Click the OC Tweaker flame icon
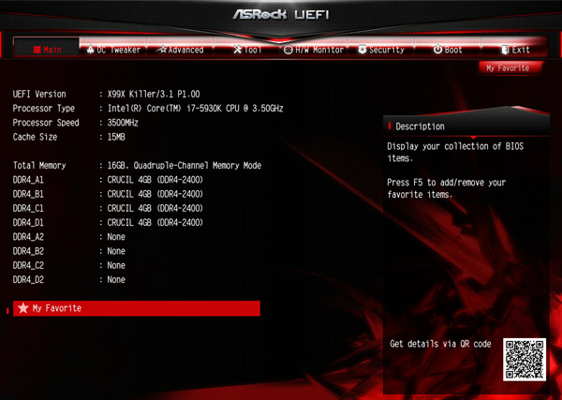The image size is (562, 400). (90, 50)
